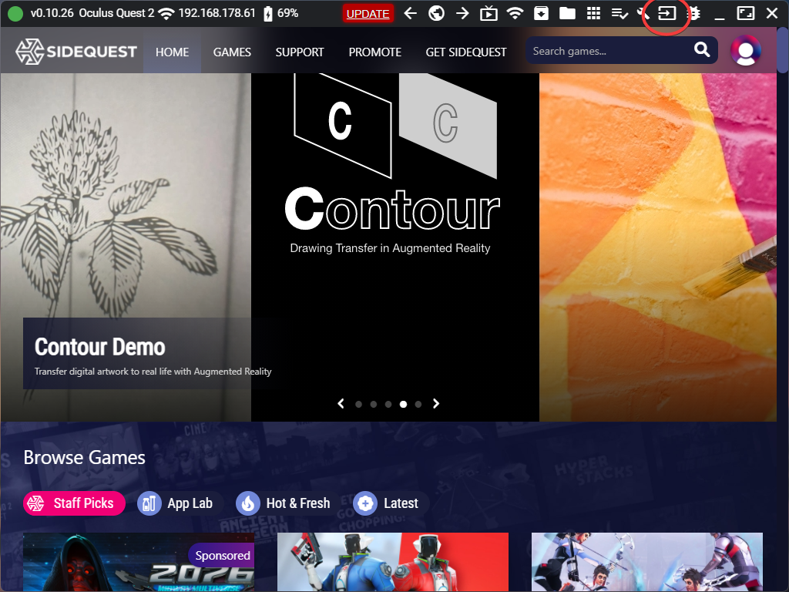Viewport: 789px width, 592px height.
Task: Click the green device connection status indicator
Action: point(15,14)
